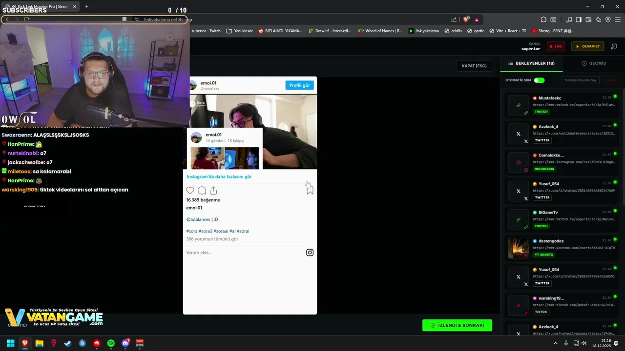Click the DEVAM ET button
The height and width of the screenshot is (351, 625).
click(588, 46)
